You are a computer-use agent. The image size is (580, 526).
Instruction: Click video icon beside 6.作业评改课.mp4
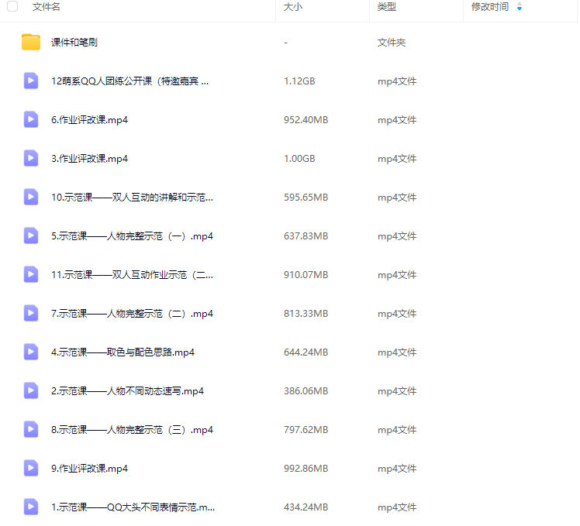tap(31, 120)
